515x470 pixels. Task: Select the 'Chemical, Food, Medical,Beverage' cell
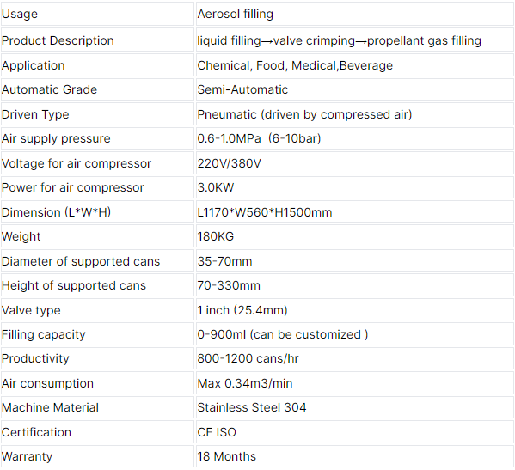(355, 65)
